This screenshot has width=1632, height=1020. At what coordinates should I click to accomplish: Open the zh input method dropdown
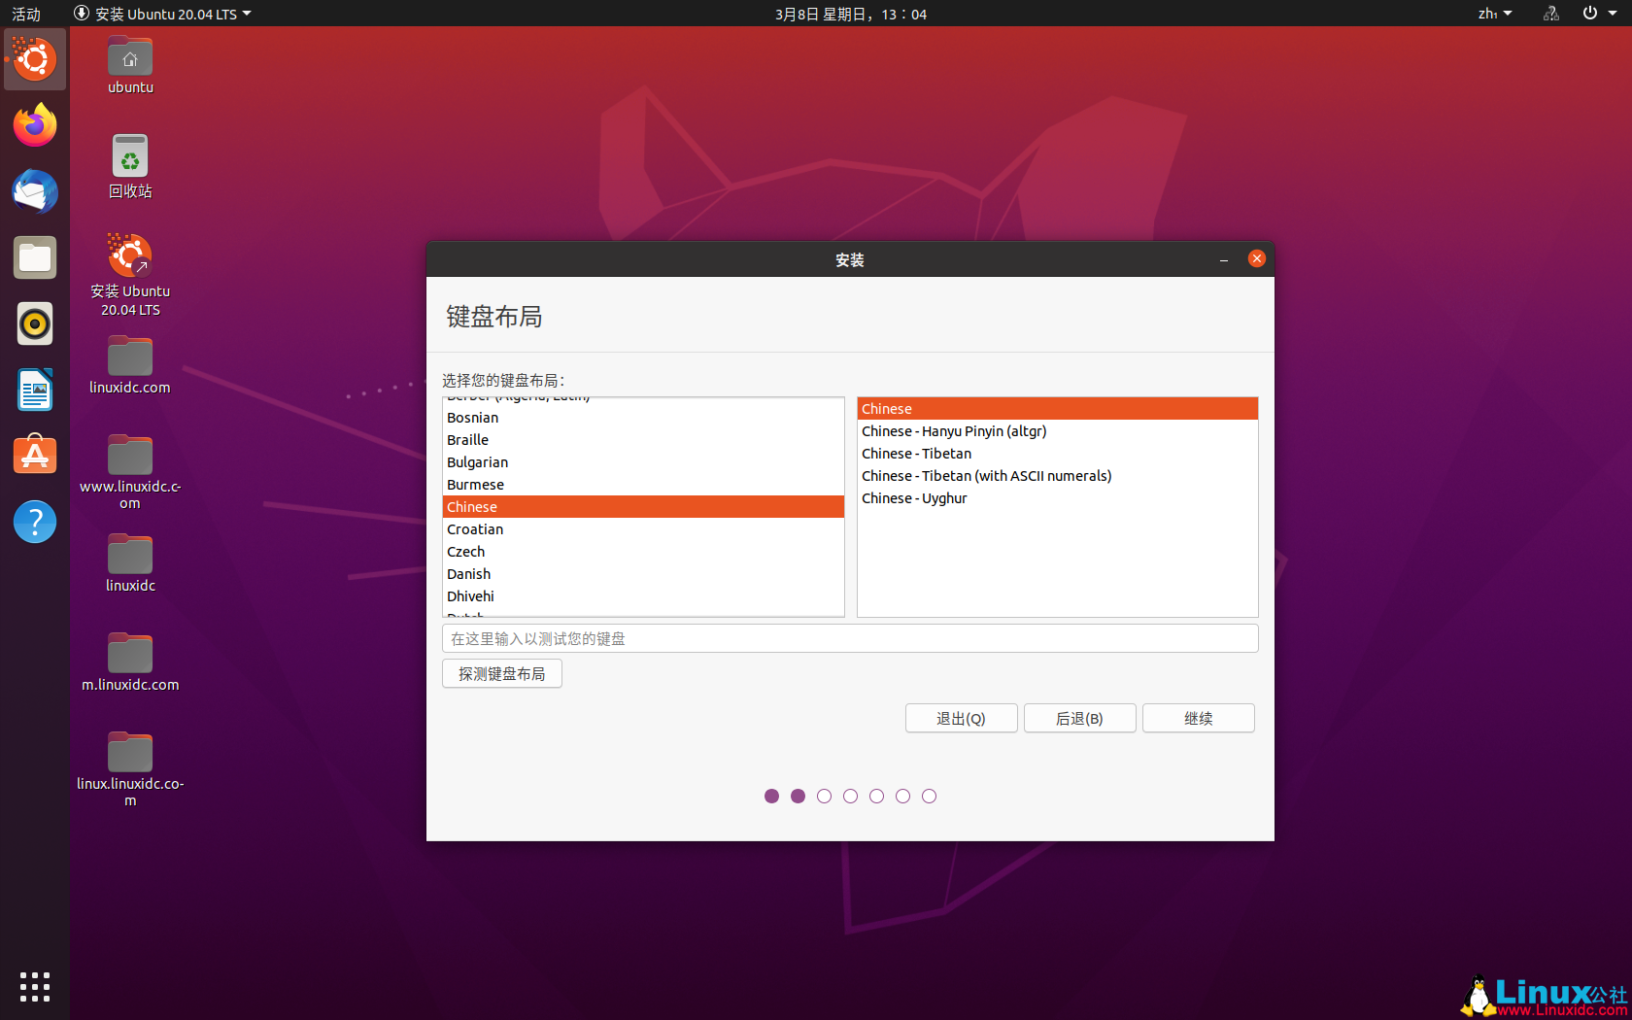[1494, 14]
